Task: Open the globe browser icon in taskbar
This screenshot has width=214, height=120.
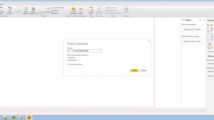Action: coord(21,117)
